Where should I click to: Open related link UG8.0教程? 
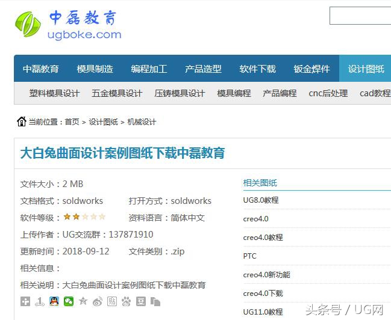261,200
